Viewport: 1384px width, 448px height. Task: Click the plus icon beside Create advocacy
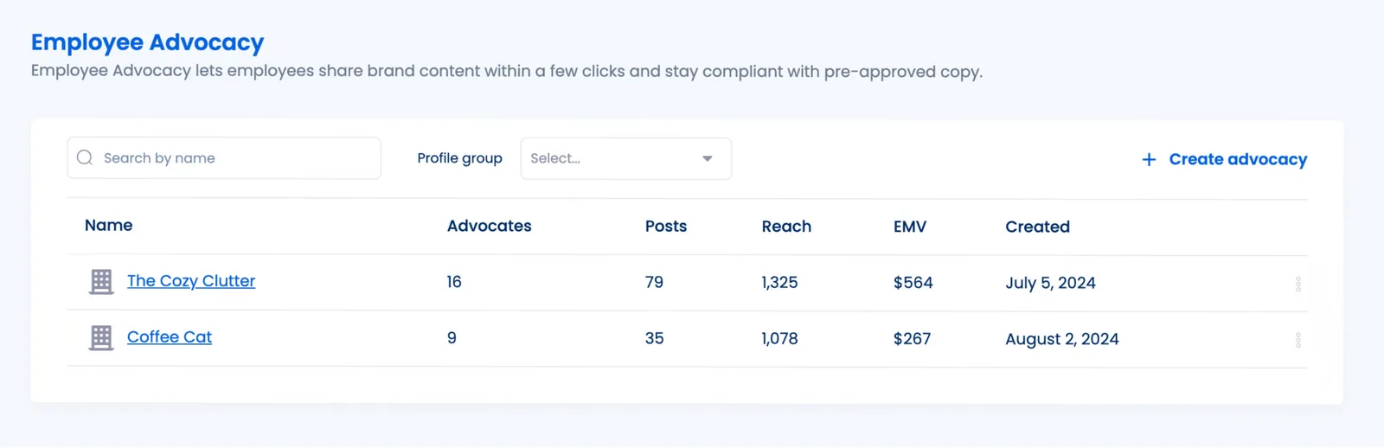pos(1149,159)
